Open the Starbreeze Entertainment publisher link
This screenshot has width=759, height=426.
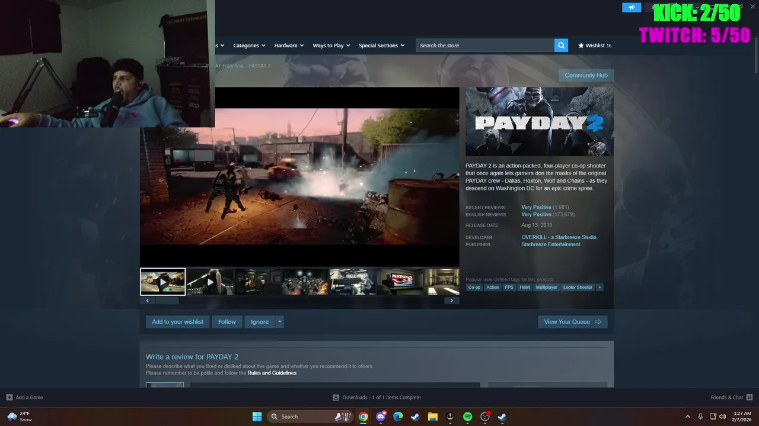[551, 244]
